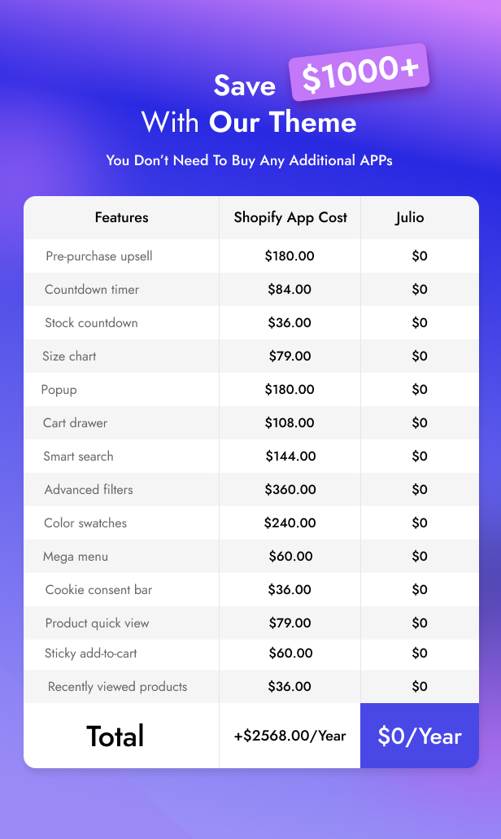Click the +$2568.00/Year total cost
Viewport: 501px width, 839px height.
[290, 736]
